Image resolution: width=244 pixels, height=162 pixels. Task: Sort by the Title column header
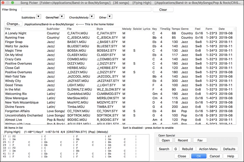point(25,29)
